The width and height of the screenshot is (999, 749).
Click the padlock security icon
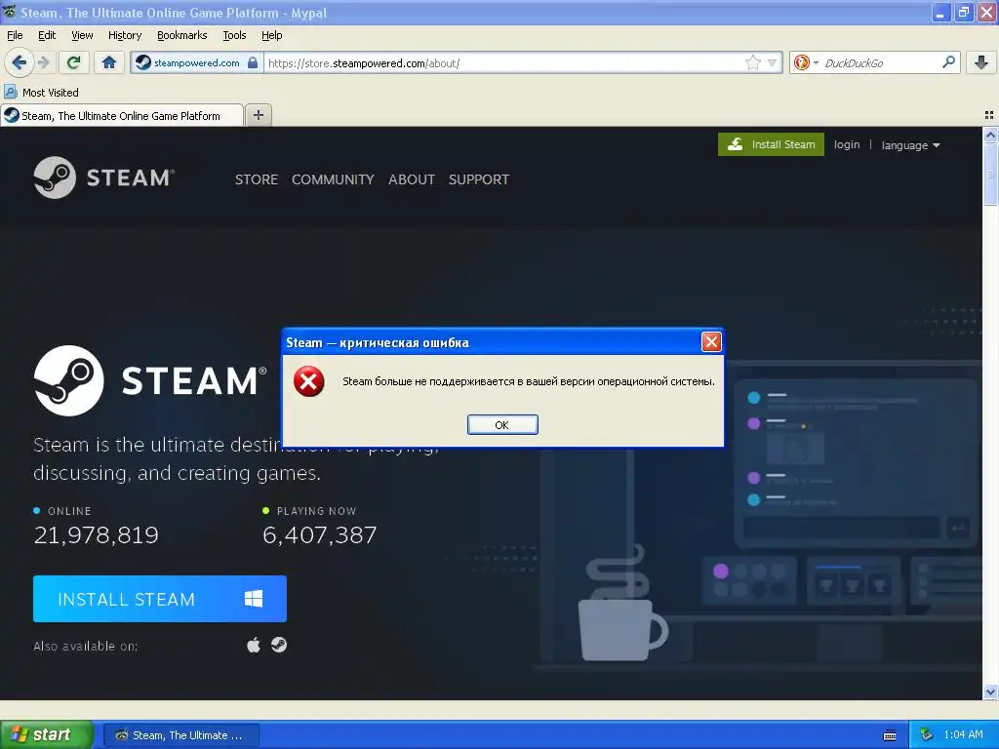click(x=253, y=62)
